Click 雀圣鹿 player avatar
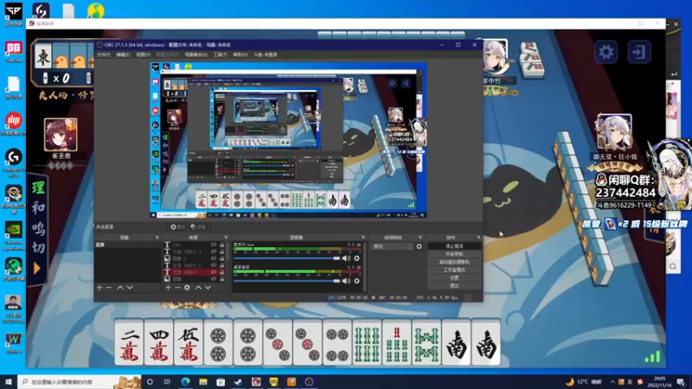This screenshot has width=692, height=389. point(61,135)
